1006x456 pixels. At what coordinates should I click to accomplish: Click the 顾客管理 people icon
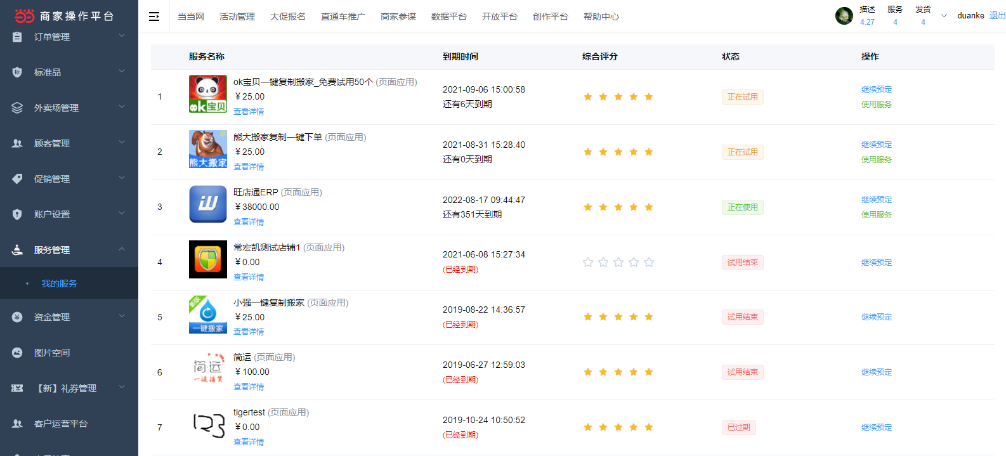pyautogui.click(x=17, y=143)
